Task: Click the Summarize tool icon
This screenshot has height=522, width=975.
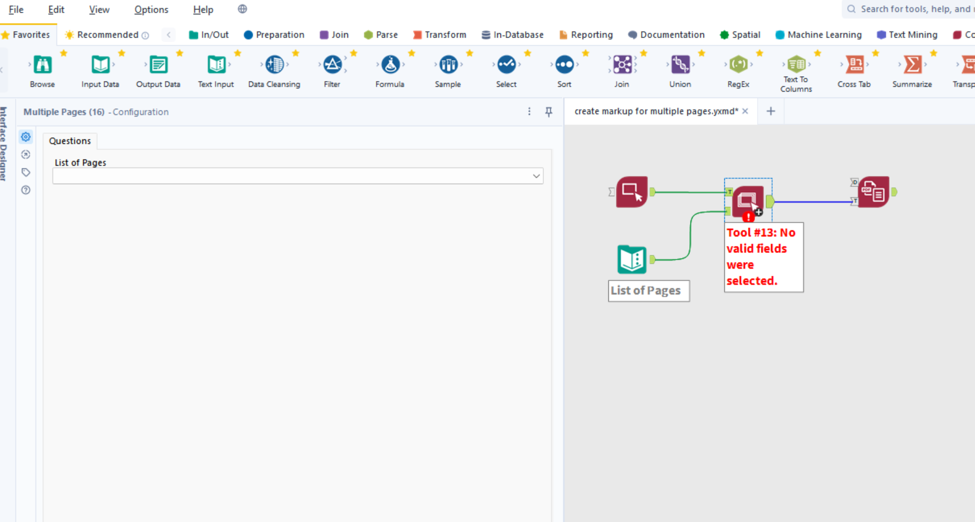Action: 912,64
